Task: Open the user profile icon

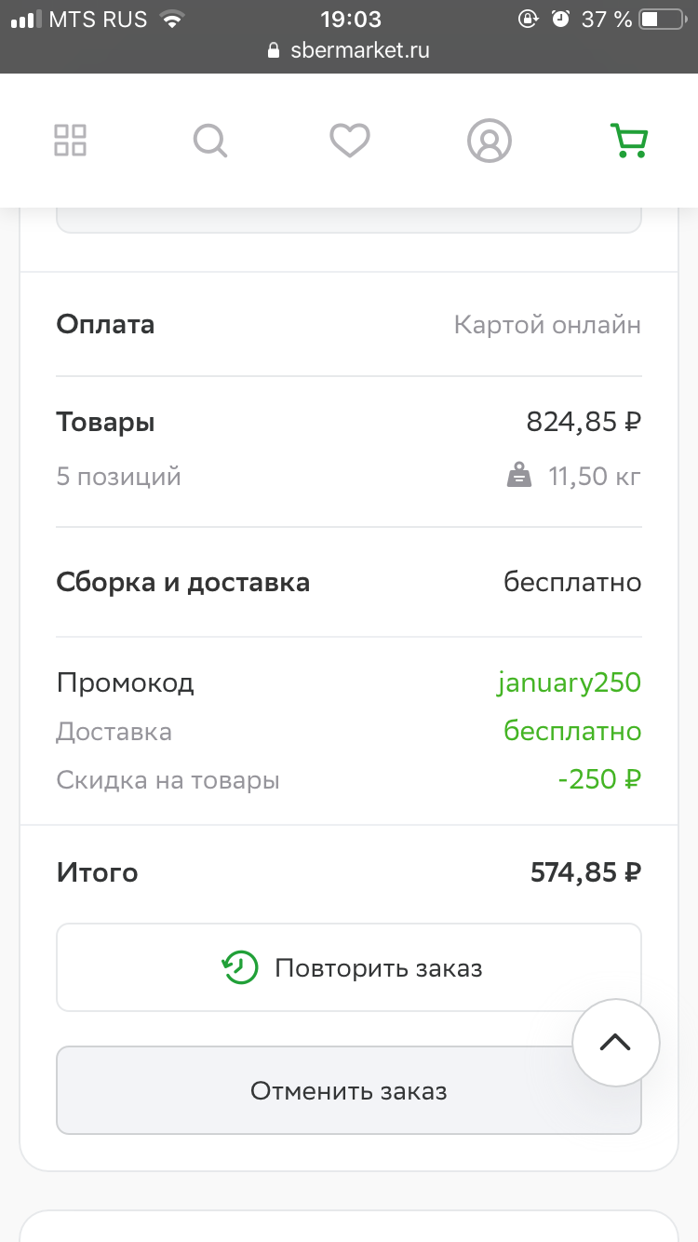Action: coord(490,142)
